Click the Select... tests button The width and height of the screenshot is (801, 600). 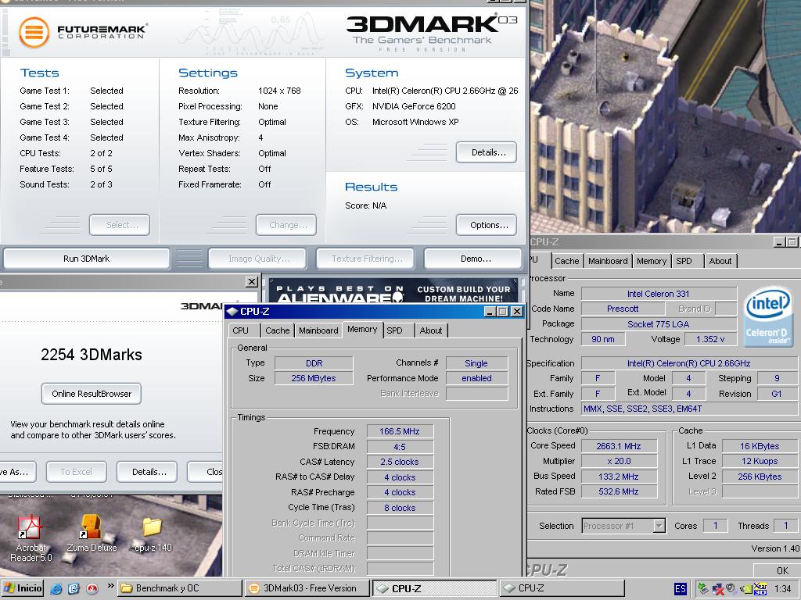pos(120,225)
